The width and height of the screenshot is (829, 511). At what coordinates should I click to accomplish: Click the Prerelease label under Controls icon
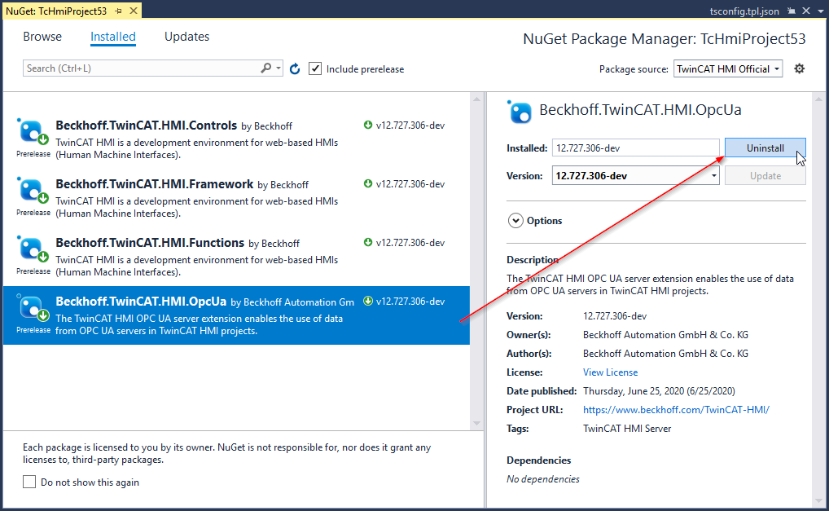point(33,154)
